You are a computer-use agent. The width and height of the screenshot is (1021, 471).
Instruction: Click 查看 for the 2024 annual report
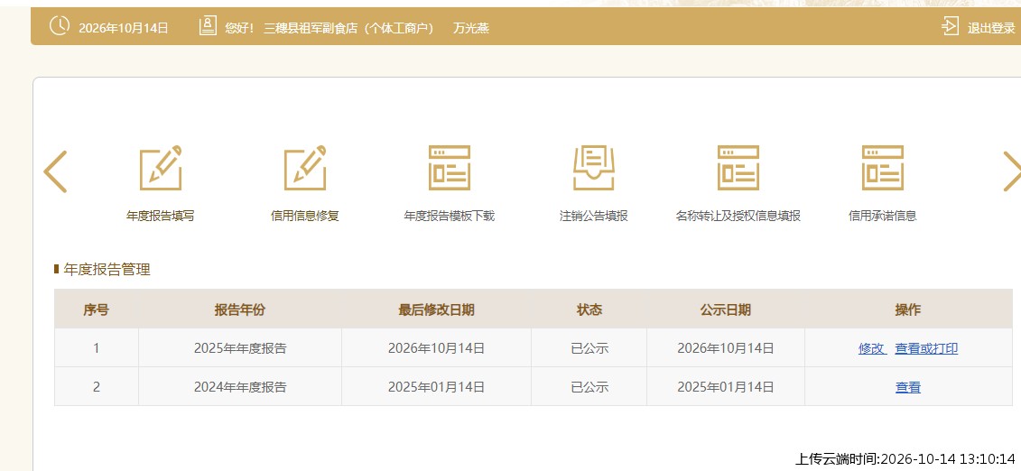908,387
